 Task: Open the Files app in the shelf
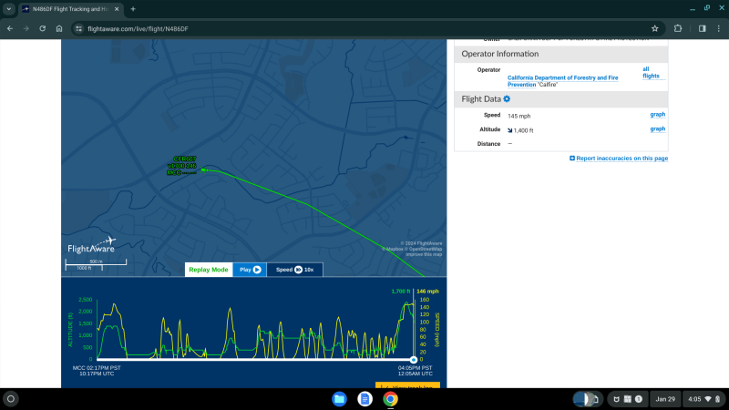339,399
